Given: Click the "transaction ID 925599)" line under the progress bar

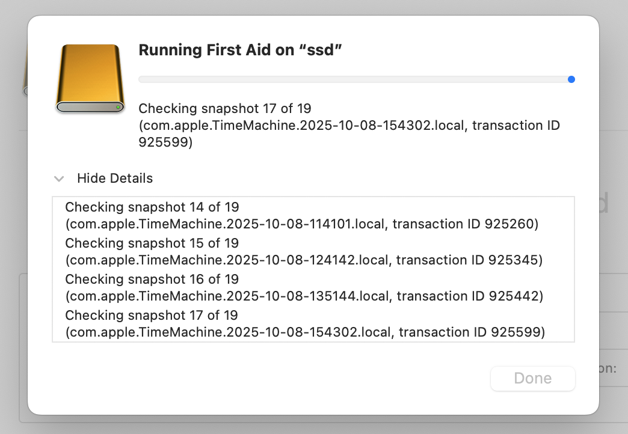Looking at the screenshot, I should coord(165,142).
